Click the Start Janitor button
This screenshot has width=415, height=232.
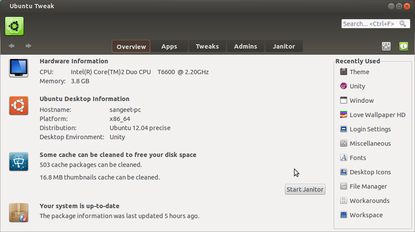tap(305, 189)
